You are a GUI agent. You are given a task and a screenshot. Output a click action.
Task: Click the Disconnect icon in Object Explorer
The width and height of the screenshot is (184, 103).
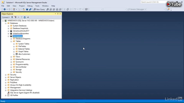click(x=15, y=17)
